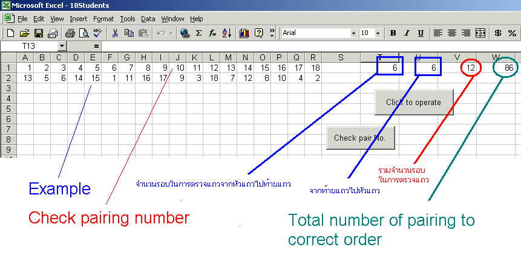The width and height of the screenshot is (521, 253).
Task: Select cell W1 containing 86
Action: [x=496, y=68]
